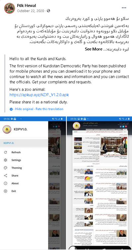Select highlighted KDPV1.0. drawer item
Screen dimensions: 132x250
coord(24,143)
